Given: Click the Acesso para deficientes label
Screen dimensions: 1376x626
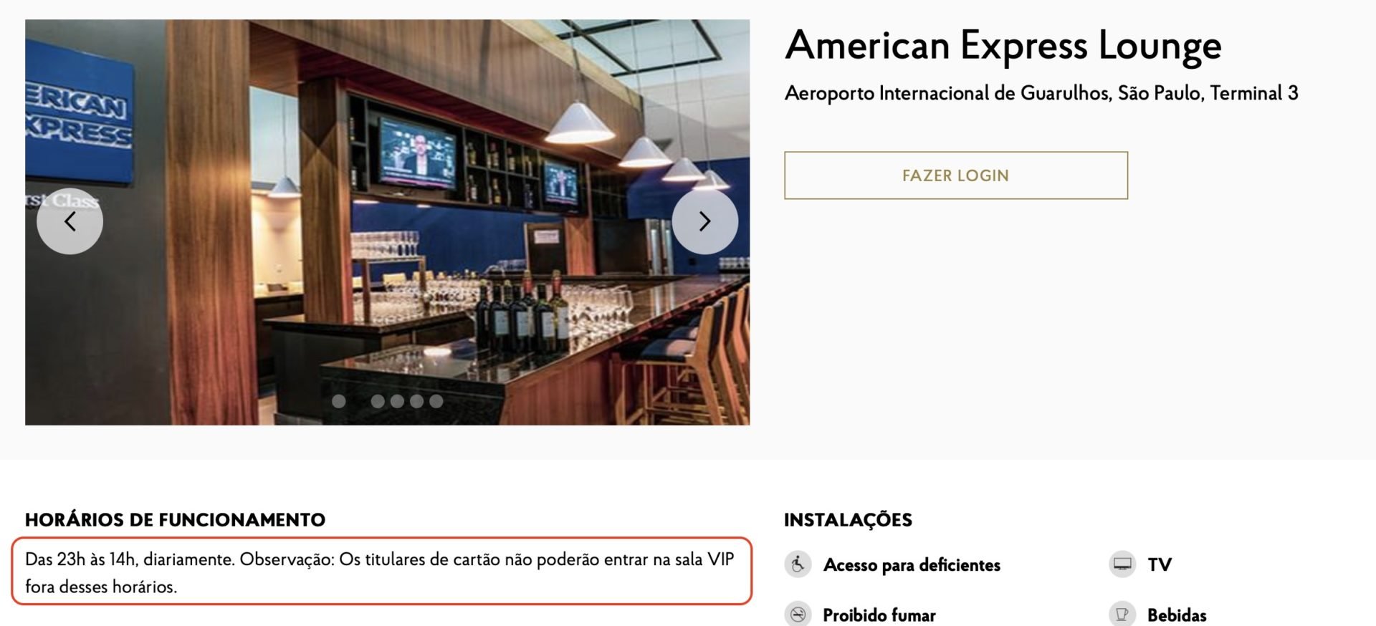Looking at the screenshot, I should (x=912, y=565).
